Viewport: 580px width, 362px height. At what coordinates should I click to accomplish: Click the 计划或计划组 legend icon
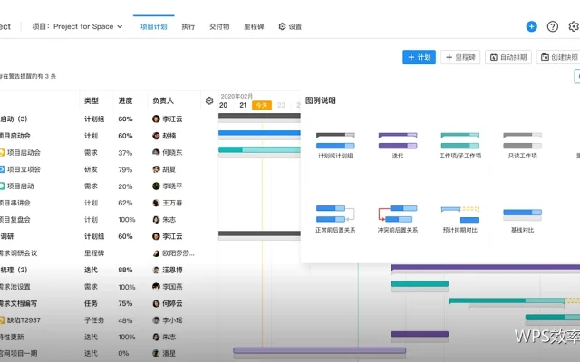(335, 141)
